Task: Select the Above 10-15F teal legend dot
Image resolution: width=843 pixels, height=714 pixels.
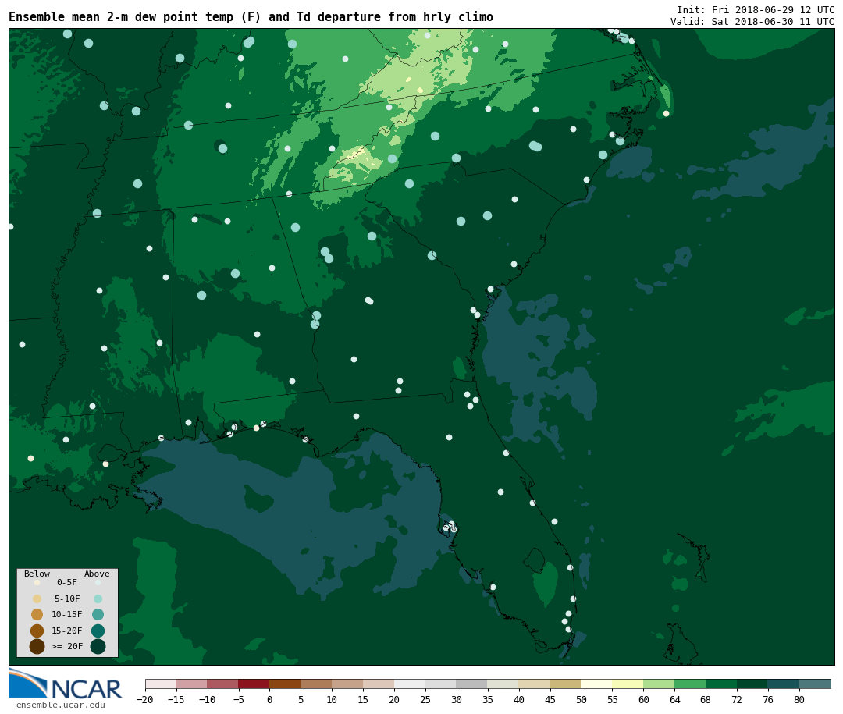Action: click(x=98, y=615)
